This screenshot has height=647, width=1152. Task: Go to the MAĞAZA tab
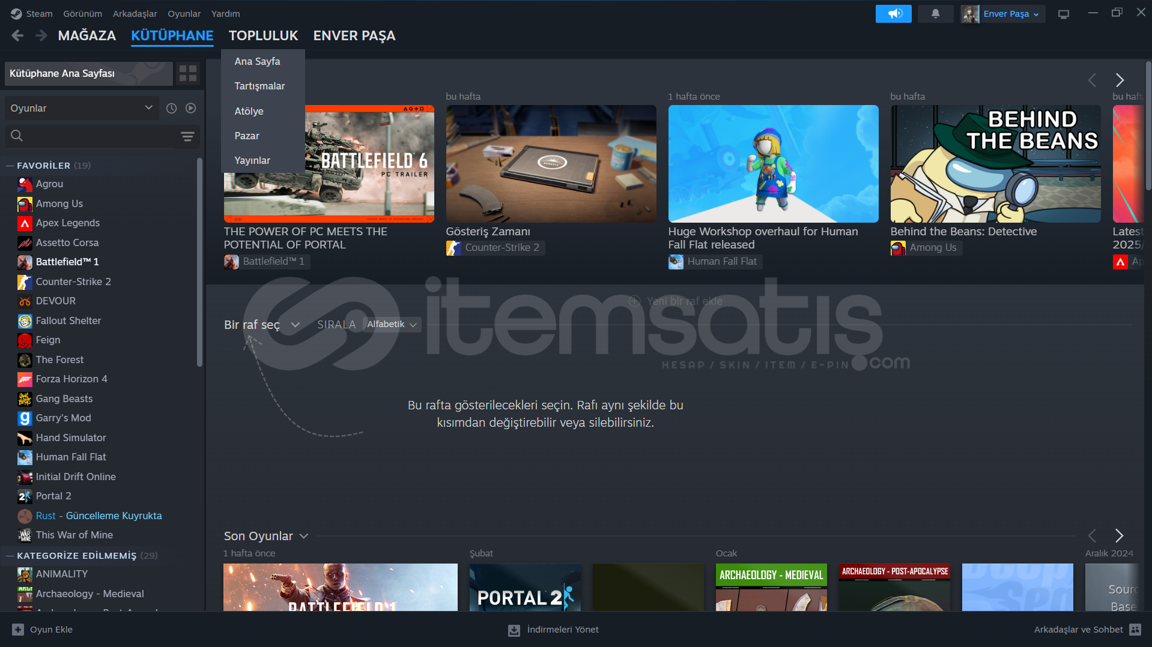[x=87, y=36]
